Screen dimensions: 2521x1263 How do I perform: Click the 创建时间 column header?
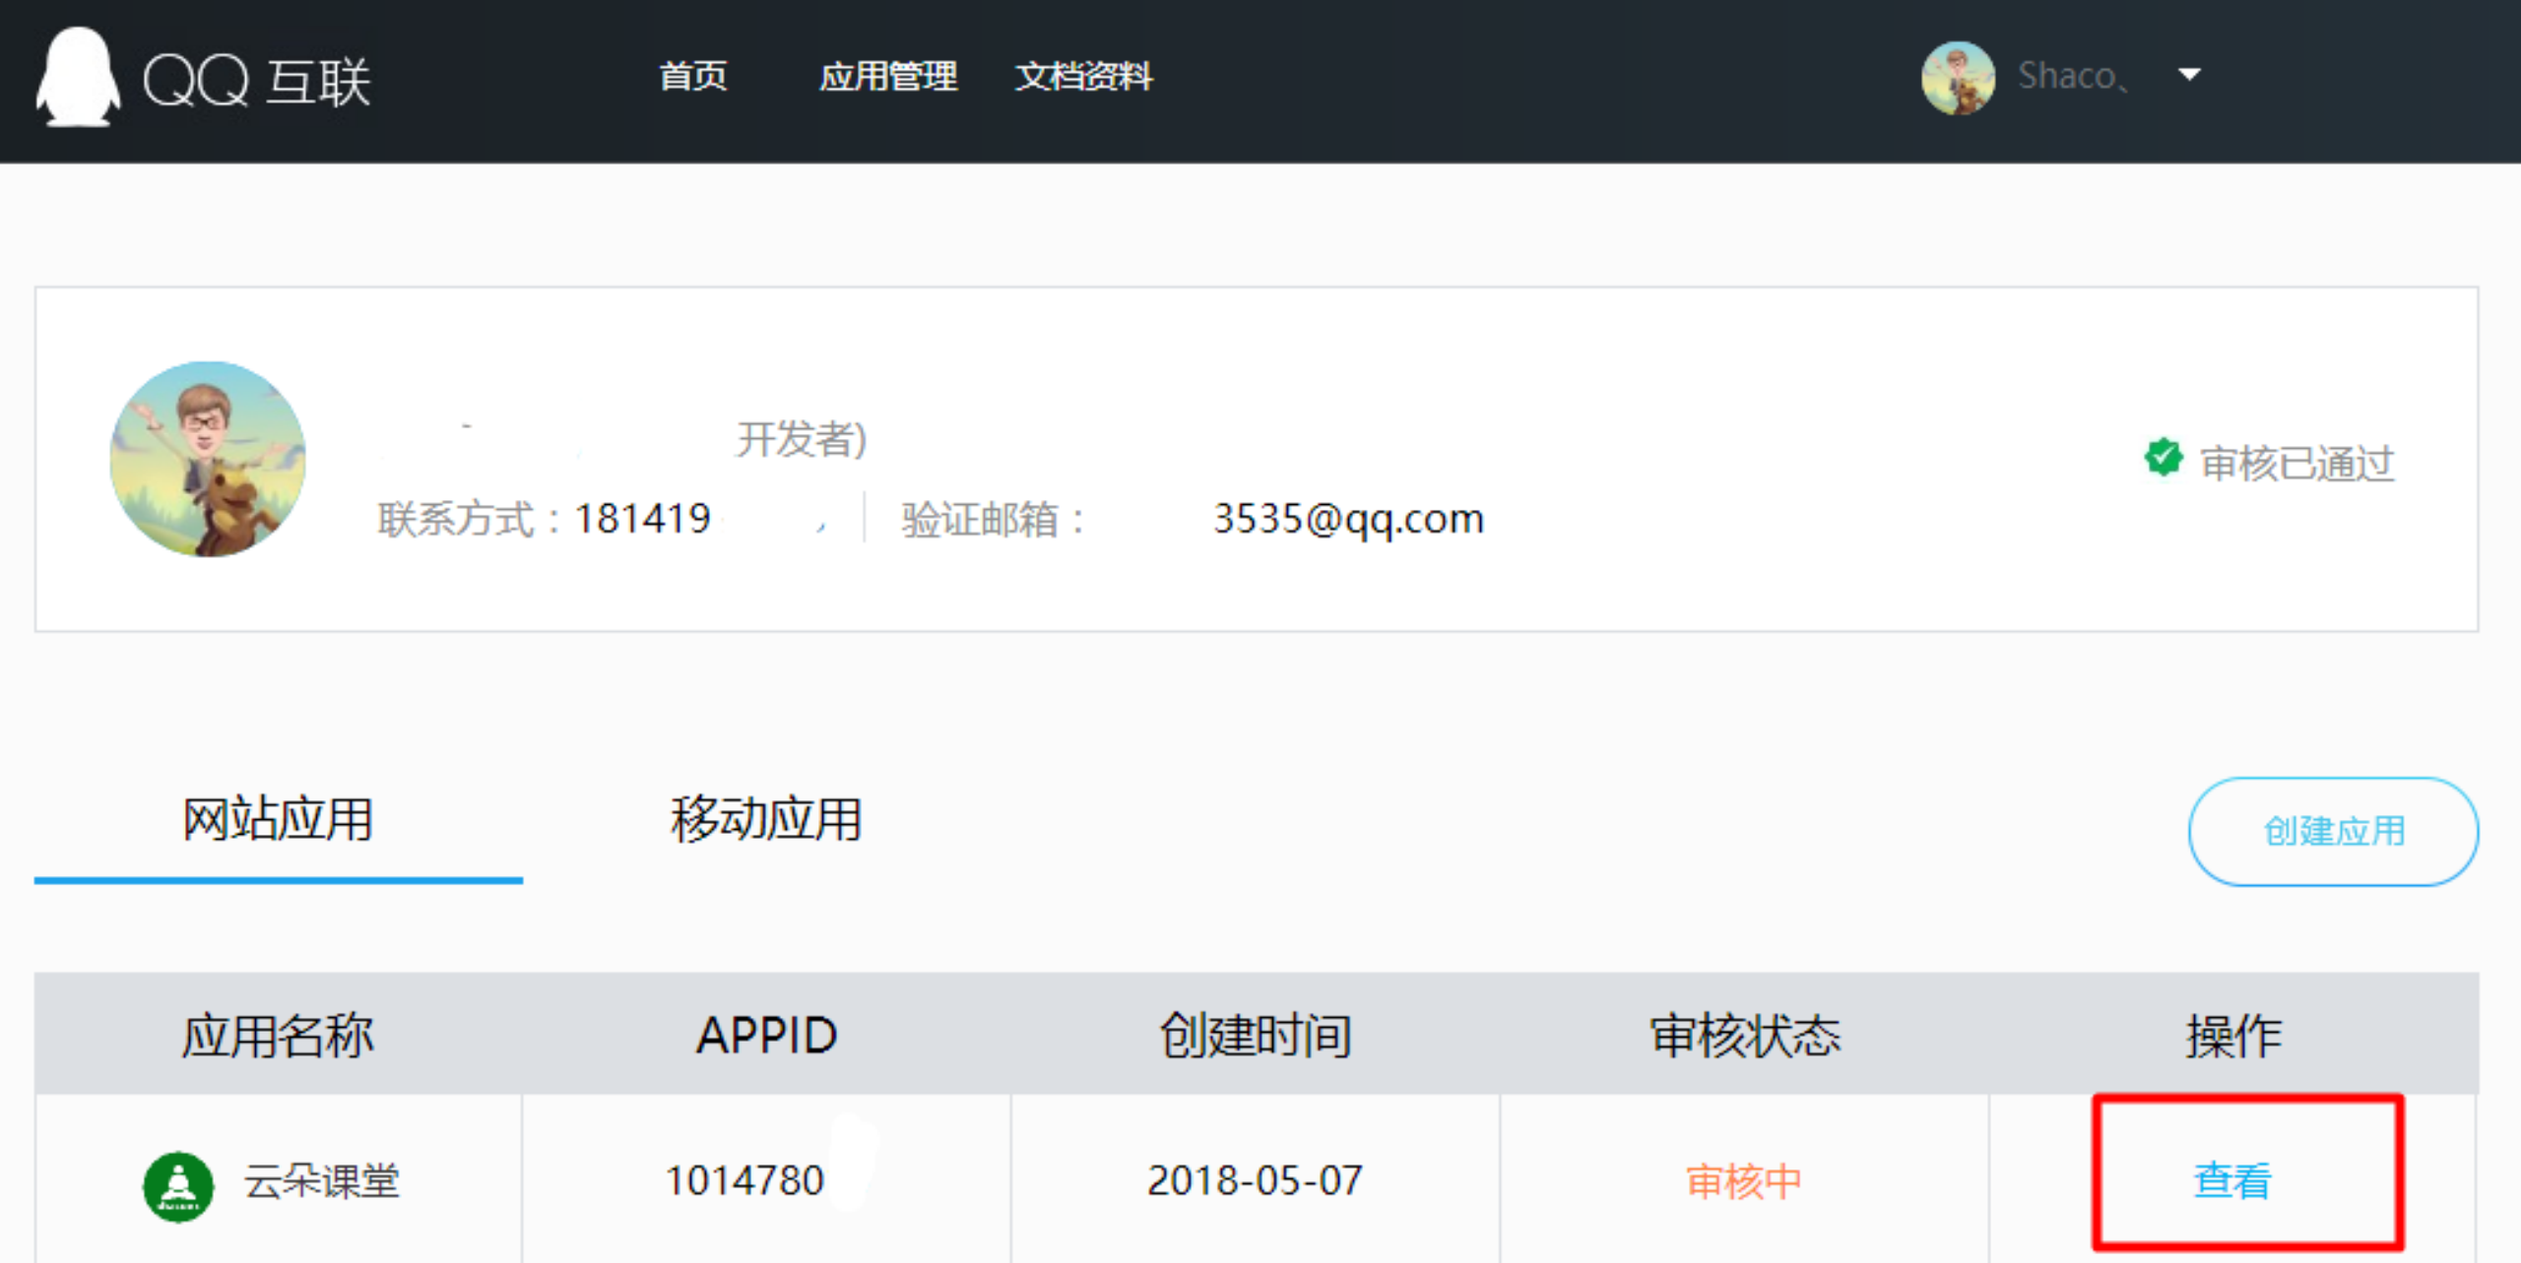(x=1255, y=1035)
